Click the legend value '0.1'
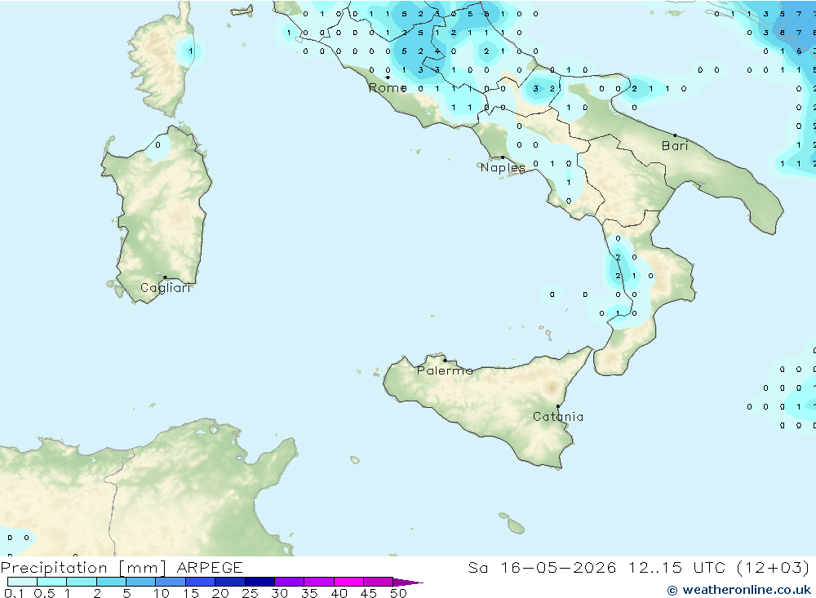This screenshot has width=816, height=598. pos(14,593)
